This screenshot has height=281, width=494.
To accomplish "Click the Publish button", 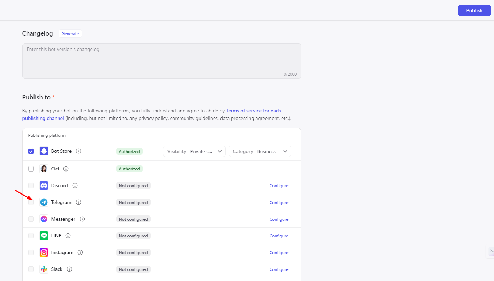I will (x=474, y=10).
